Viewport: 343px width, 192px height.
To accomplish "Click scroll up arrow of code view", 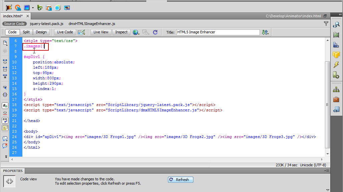I will (327, 40).
